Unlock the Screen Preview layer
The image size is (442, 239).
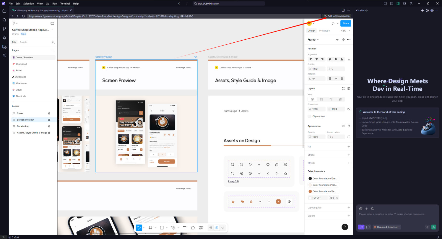click(49, 120)
